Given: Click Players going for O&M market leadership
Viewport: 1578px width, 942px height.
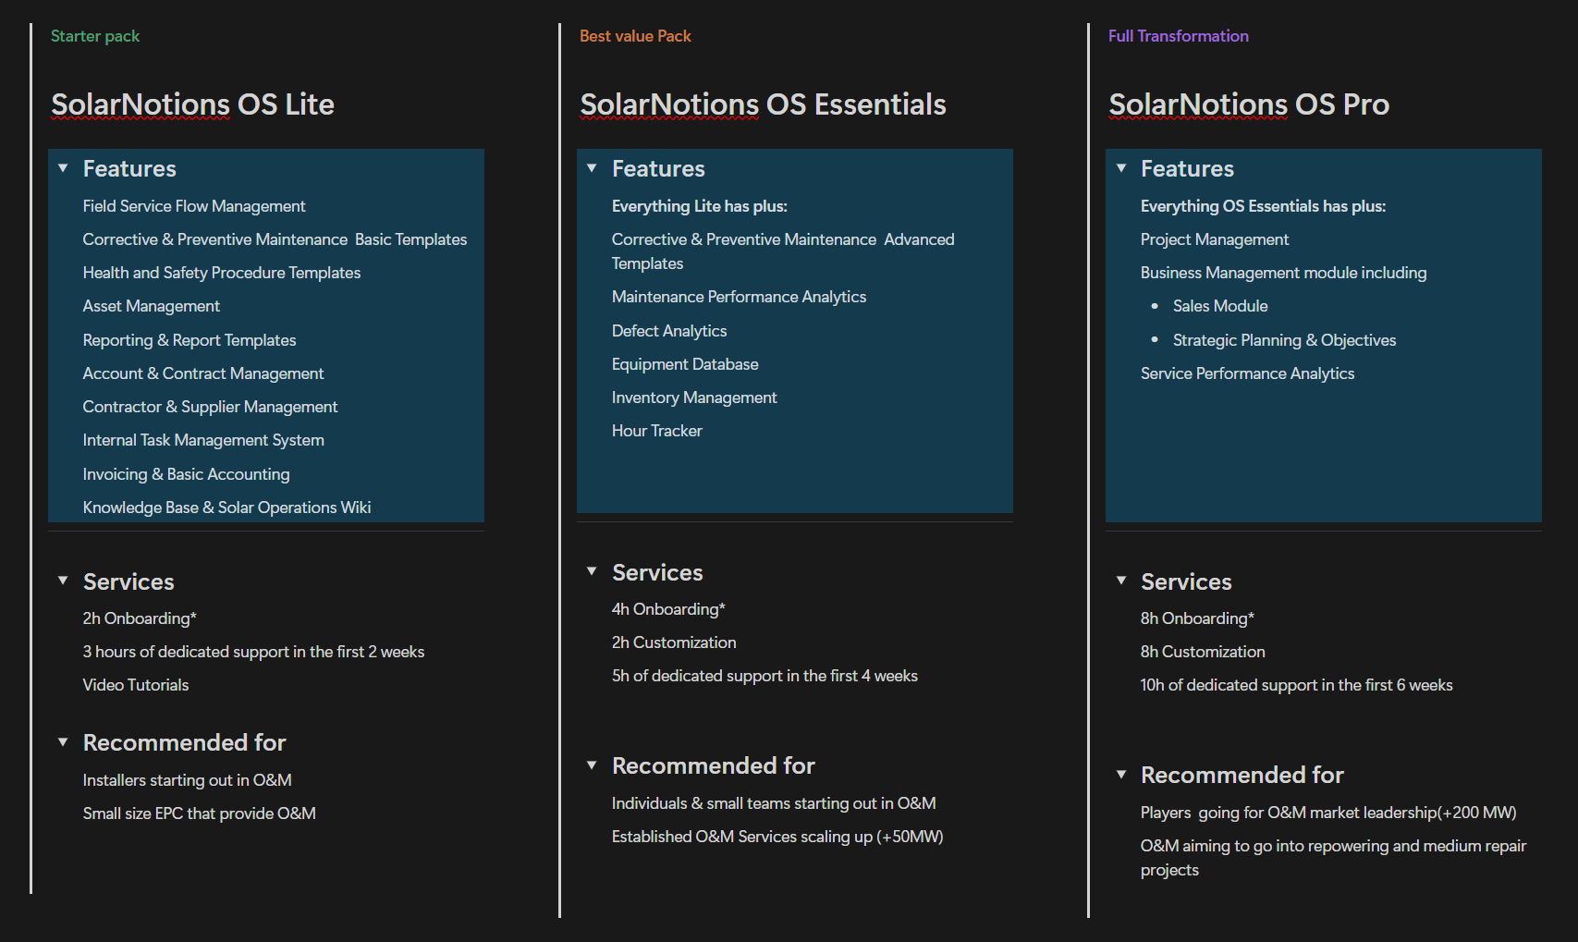Looking at the screenshot, I should [x=1328, y=813].
